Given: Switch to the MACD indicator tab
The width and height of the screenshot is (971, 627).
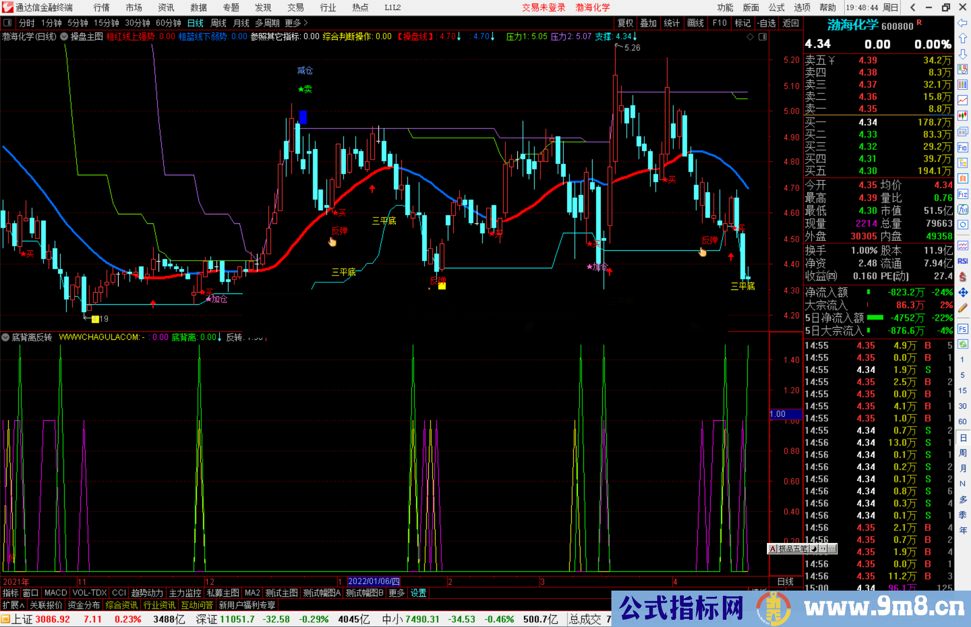Looking at the screenshot, I should point(55,593).
